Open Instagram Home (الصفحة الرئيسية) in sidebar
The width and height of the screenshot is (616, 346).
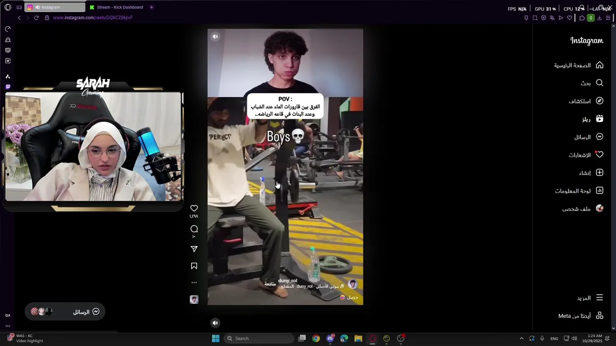[x=578, y=65]
